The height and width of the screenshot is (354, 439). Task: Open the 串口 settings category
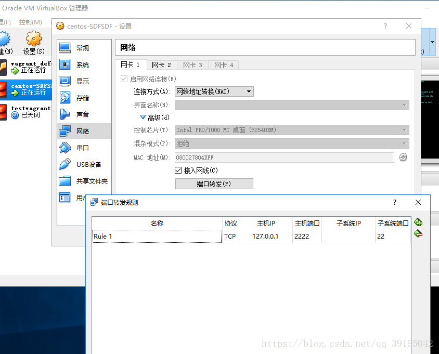click(x=84, y=148)
